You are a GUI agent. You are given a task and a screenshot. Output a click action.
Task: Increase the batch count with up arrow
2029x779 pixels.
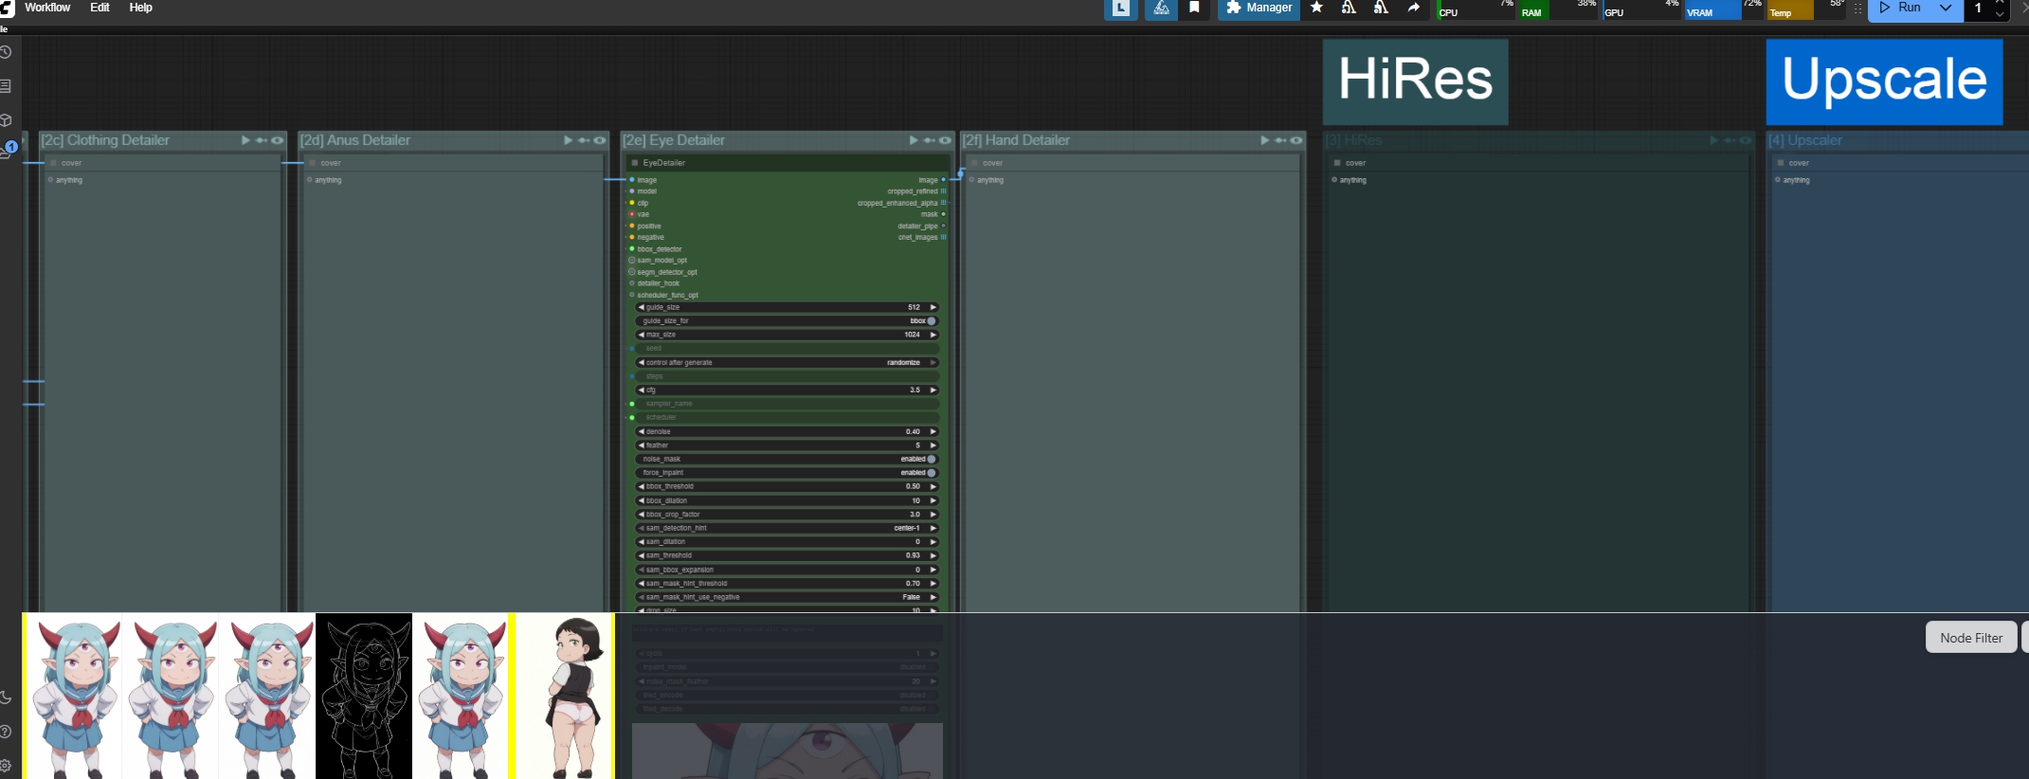tap(2000, 3)
